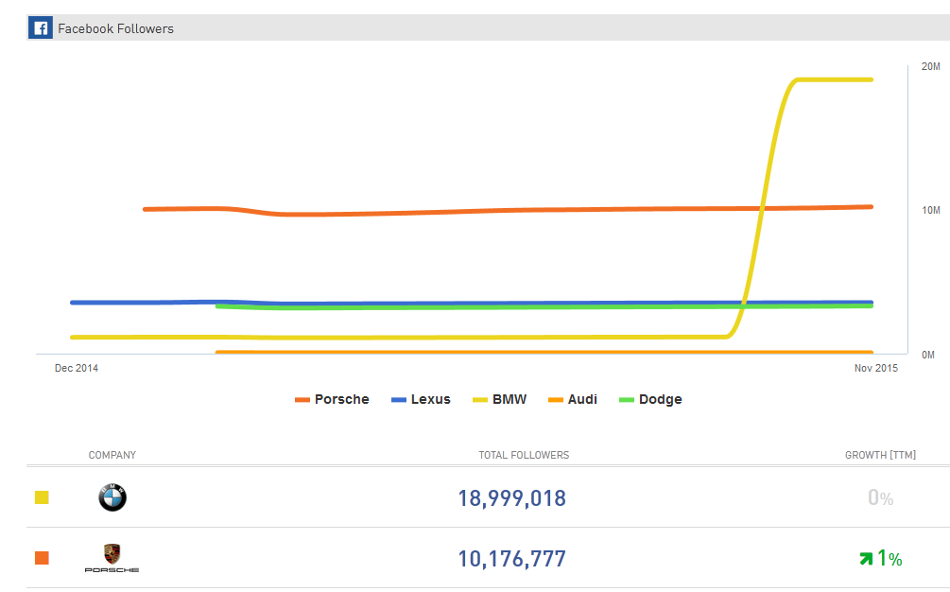The height and width of the screenshot is (592, 950).
Task: Toggle the Audi series in the legend
Action: pos(573,399)
